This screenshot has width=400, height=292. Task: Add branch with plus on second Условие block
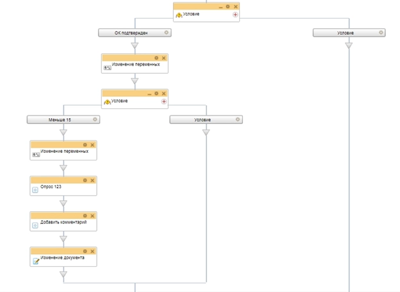163,101
